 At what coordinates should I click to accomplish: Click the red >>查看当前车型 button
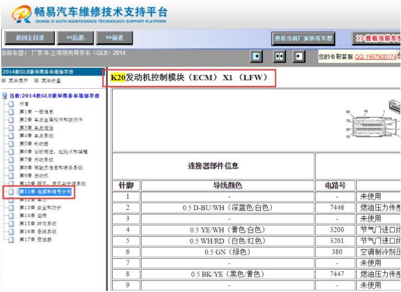[377, 39]
